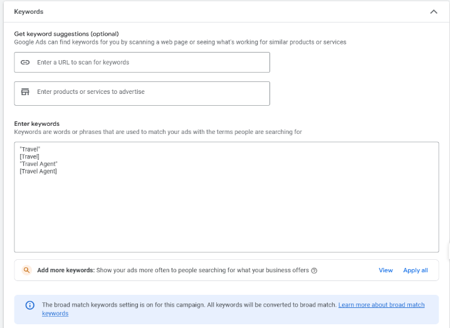Open the help question mark icon
Viewport: 450px width, 328px height.
[314, 270]
